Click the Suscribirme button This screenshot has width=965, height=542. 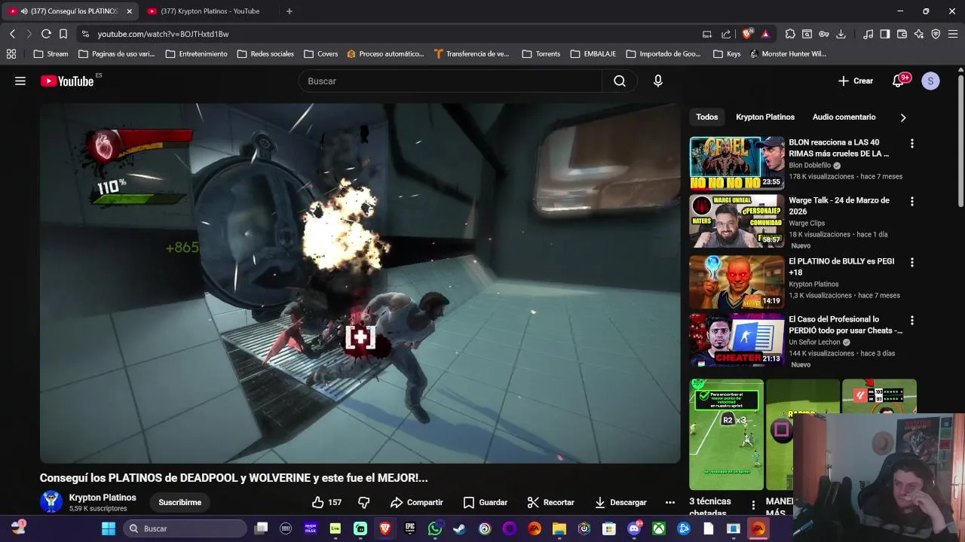tap(179, 502)
